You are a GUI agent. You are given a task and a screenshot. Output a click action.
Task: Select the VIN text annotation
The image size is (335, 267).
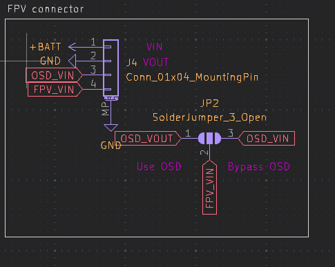pyautogui.click(x=154, y=47)
